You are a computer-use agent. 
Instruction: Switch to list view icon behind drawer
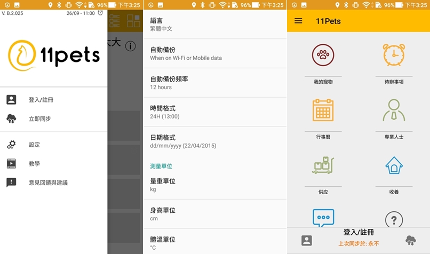click(114, 21)
